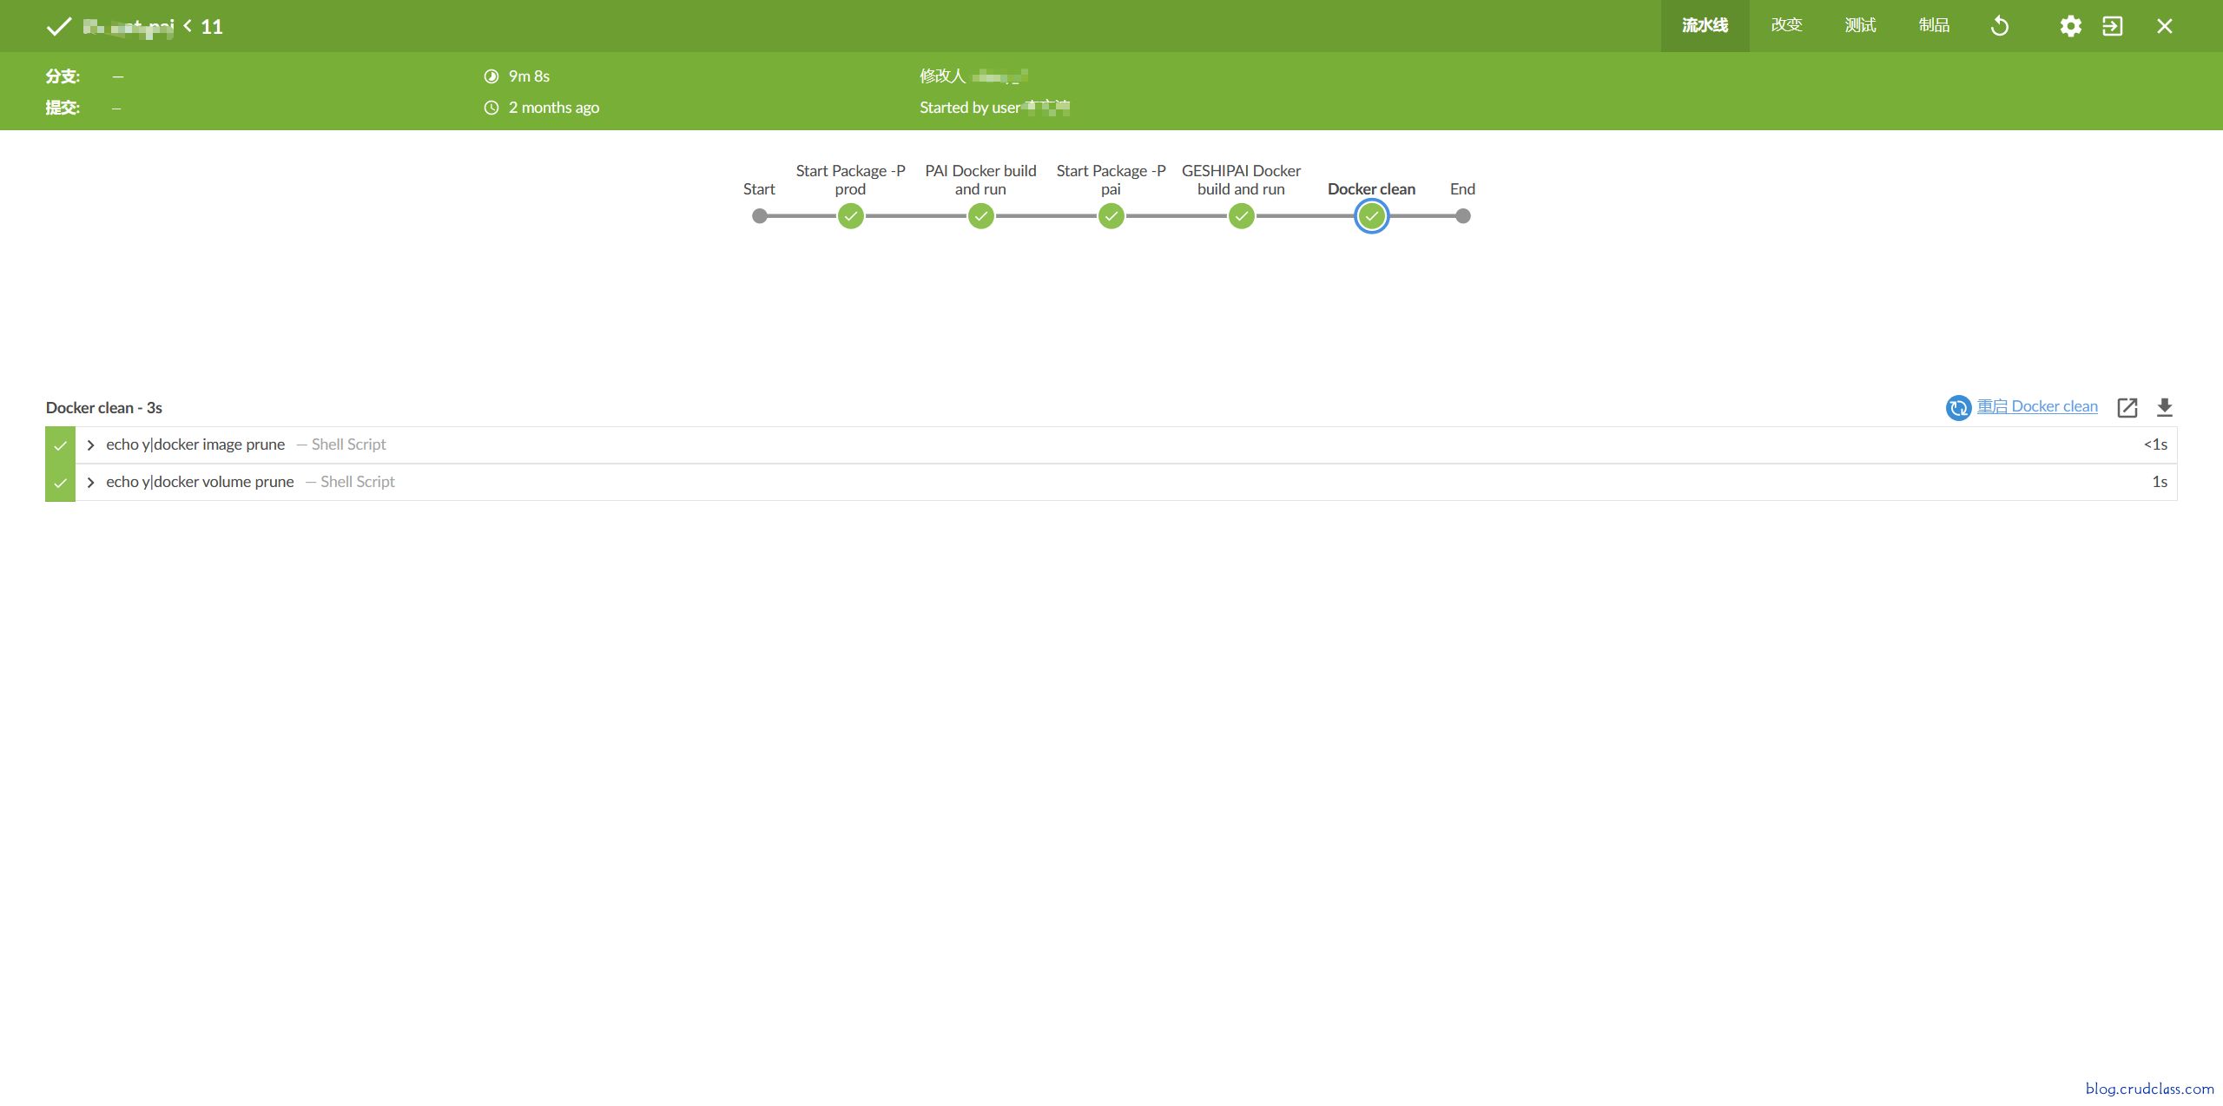Viewport: 2223px width, 1106px height.
Task: Click back chevron next to run 11
Action: tap(188, 26)
